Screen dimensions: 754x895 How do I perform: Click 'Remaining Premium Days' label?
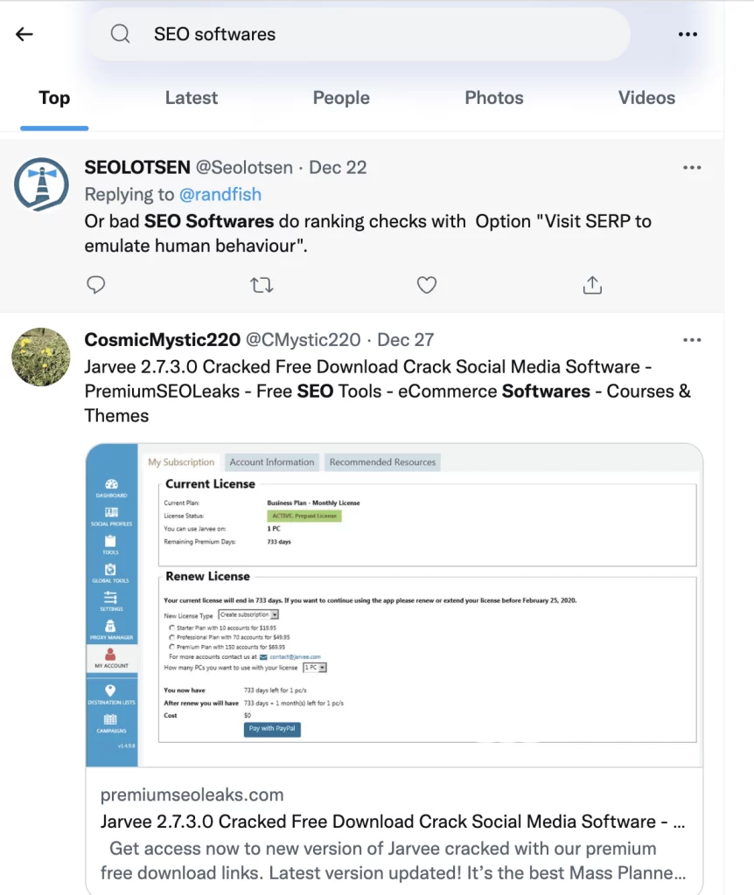click(199, 542)
